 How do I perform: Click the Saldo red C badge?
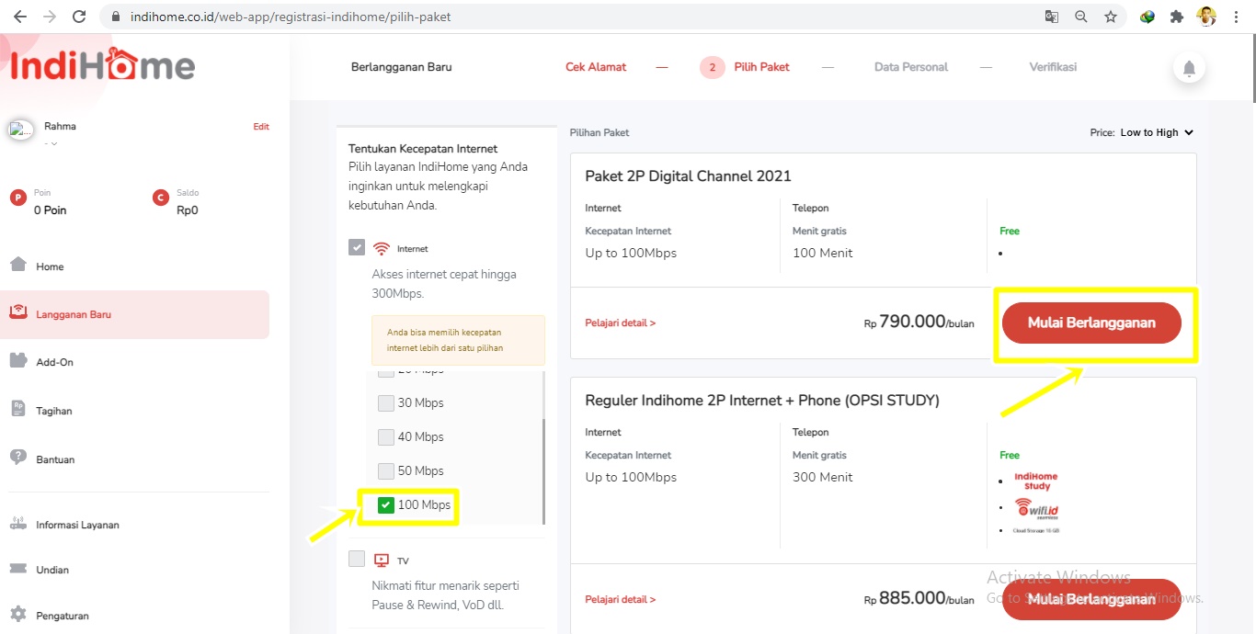coord(161,198)
